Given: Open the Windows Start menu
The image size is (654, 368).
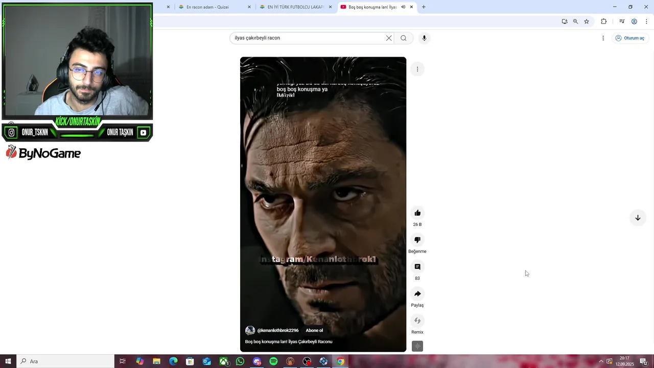Looking at the screenshot, I should point(8,361).
